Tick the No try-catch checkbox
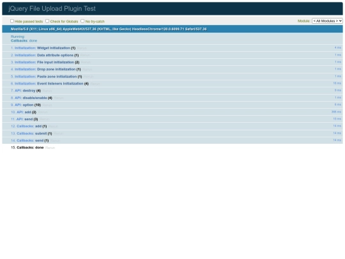Screen dimensions: 345x259 click(x=82, y=21)
